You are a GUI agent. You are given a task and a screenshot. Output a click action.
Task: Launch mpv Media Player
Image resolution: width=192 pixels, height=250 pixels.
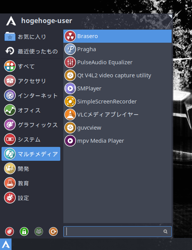click(x=118, y=141)
